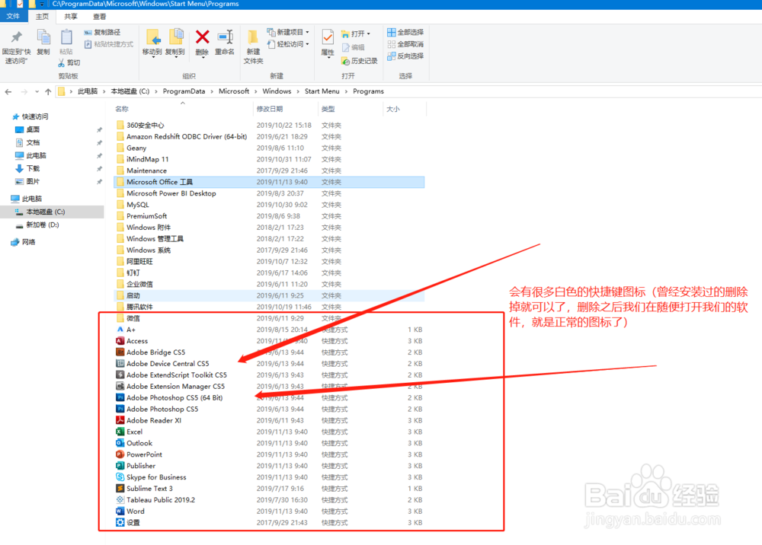Select the Word shortcut icon
Screen dimensions: 762x545
(120, 511)
